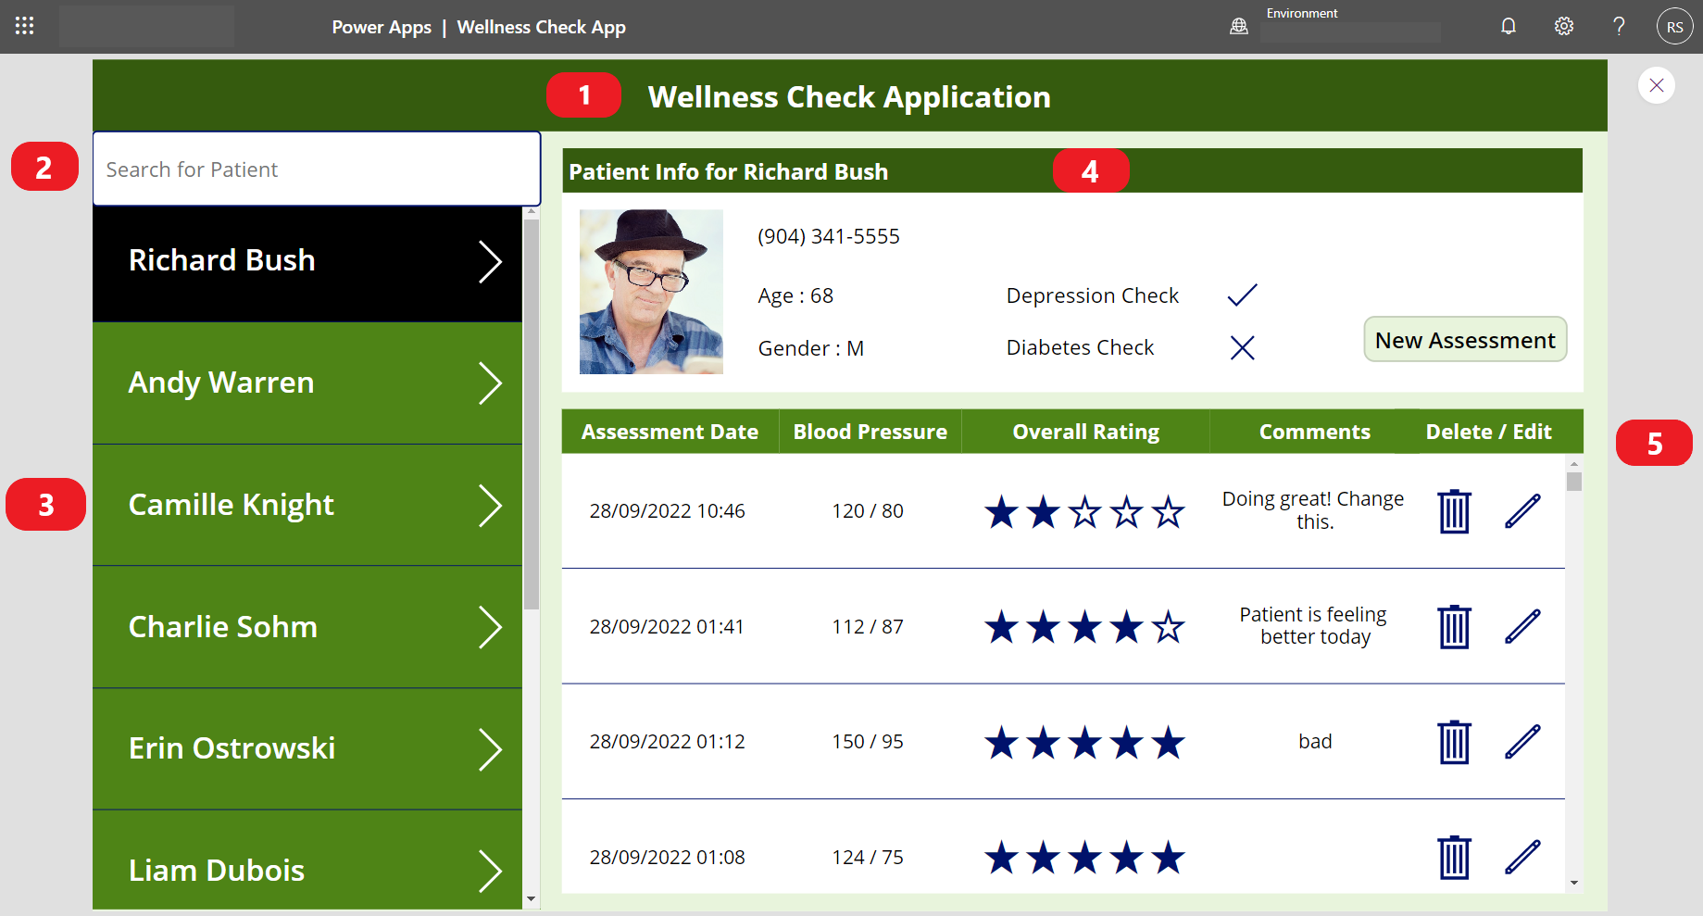Select the Power Apps header menu
Viewport: 1703px width, 916px height.
click(382, 27)
